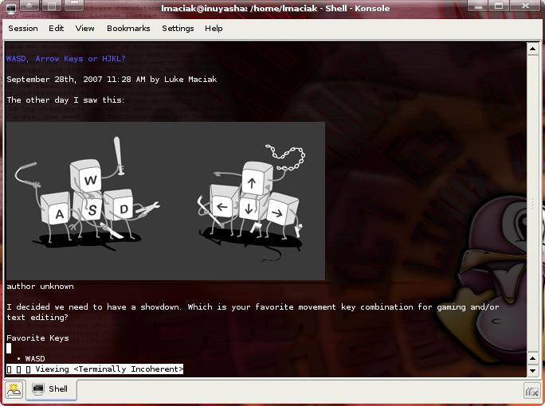This screenshot has width=545, height=406.
Task: Follow the 'WASD, Arrow Keys or HJKL?' title link
Action: click(x=66, y=59)
